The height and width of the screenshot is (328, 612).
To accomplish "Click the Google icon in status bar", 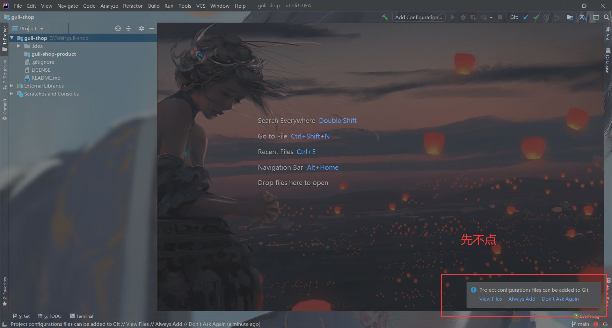I will point(605,324).
